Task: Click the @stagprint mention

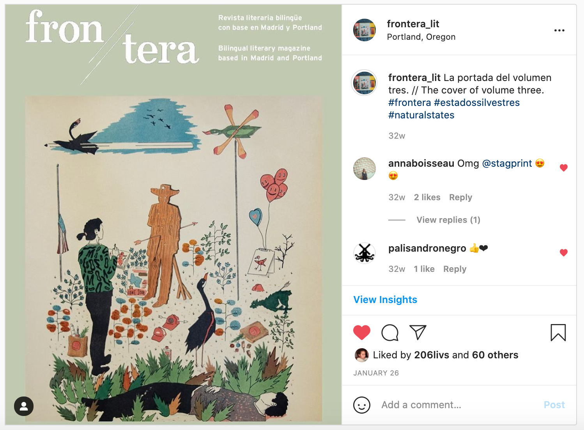Action: [507, 164]
